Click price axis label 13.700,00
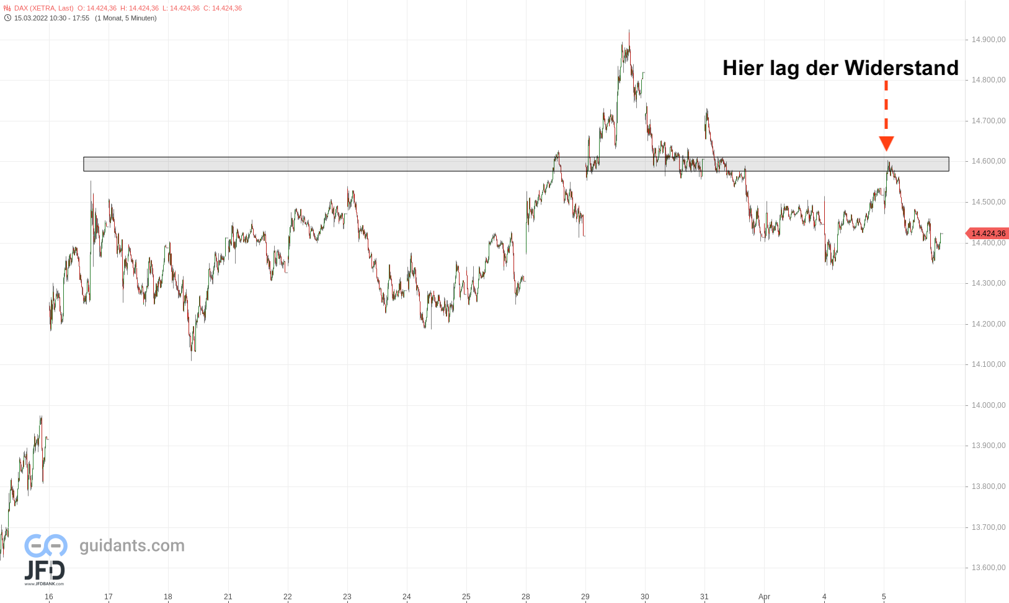 point(989,527)
